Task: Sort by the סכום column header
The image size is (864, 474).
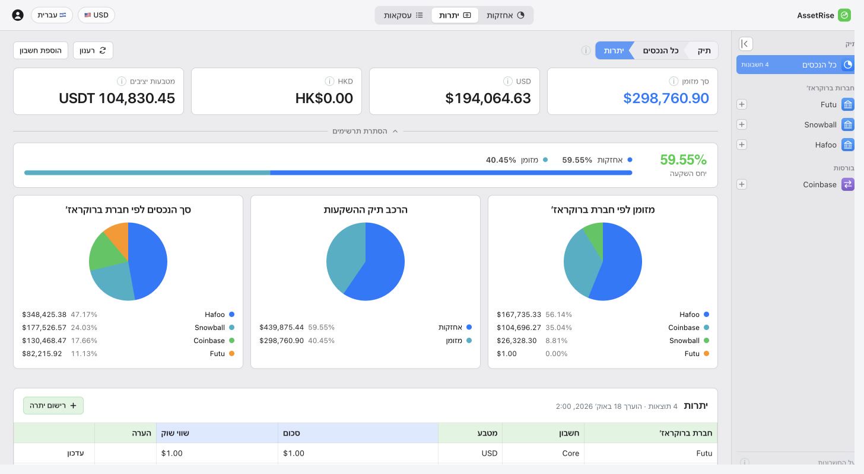Action: coord(358,433)
